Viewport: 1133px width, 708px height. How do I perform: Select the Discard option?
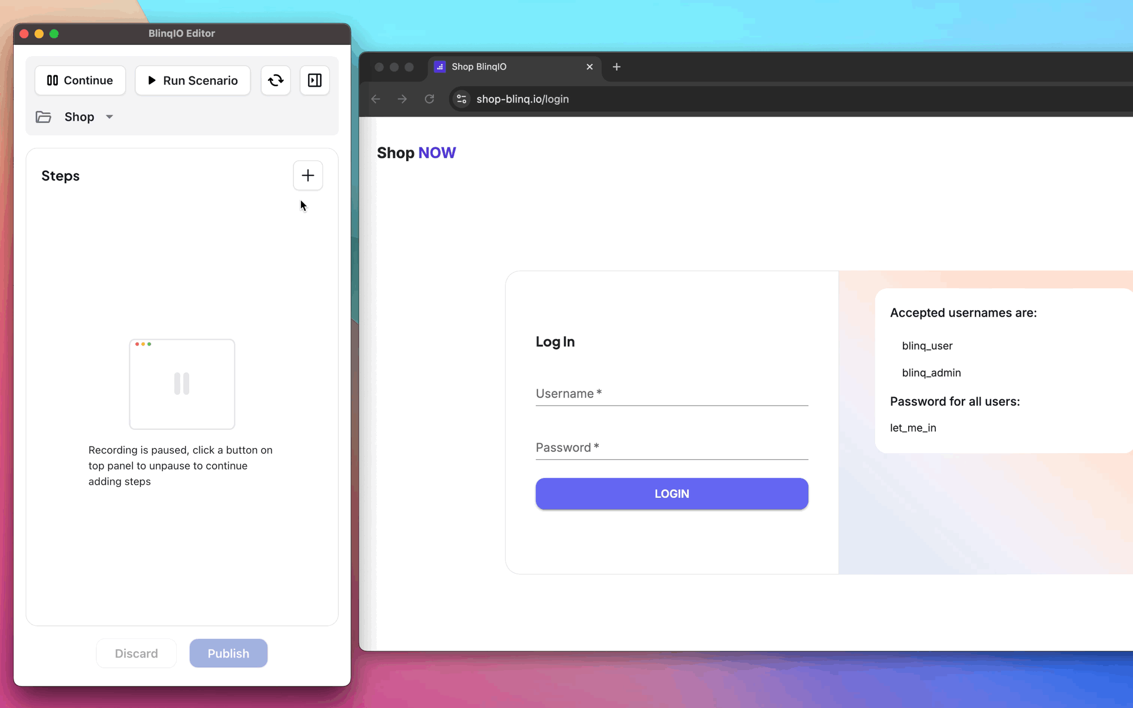pyautogui.click(x=136, y=654)
